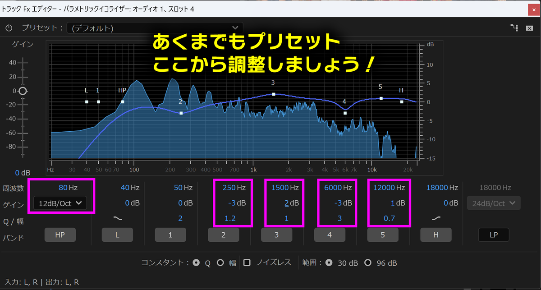Open the preset dropdown (デフォルト)
This screenshot has height=290, width=541.
(x=155, y=28)
